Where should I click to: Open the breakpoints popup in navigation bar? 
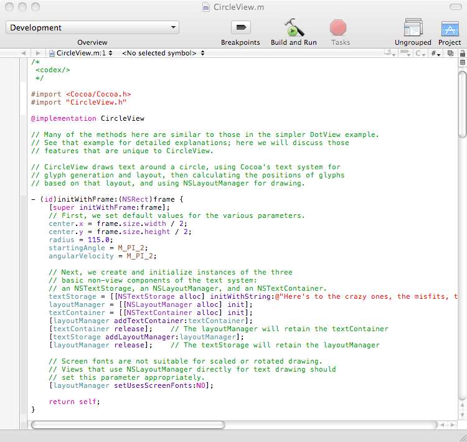tap(406, 54)
